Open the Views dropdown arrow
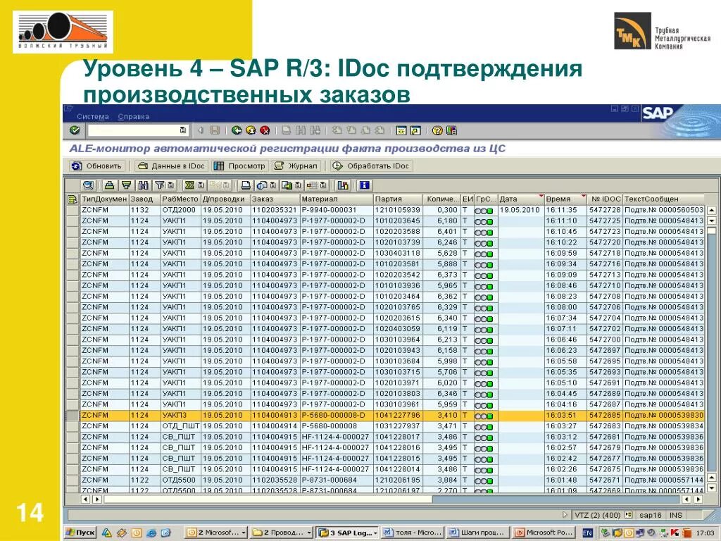This screenshot has width=721, height=541. click(273, 185)
